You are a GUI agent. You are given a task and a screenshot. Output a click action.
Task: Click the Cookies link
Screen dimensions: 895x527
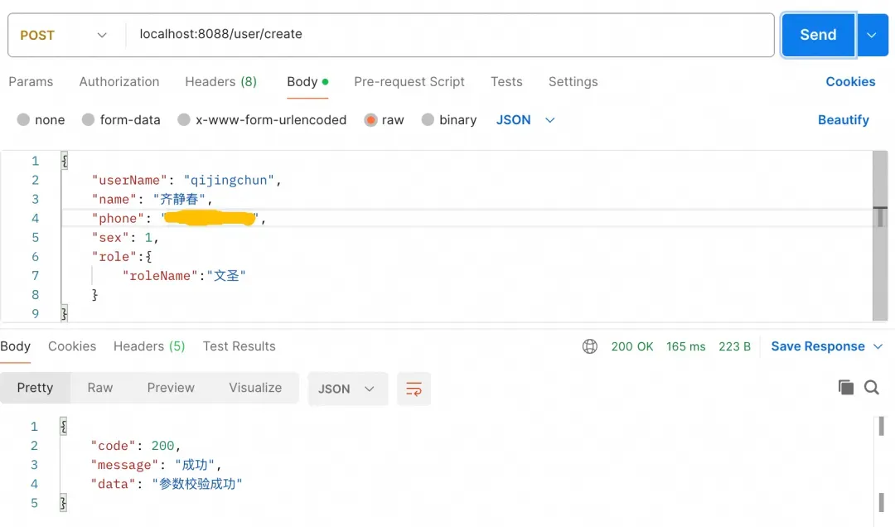pos(850,82)
